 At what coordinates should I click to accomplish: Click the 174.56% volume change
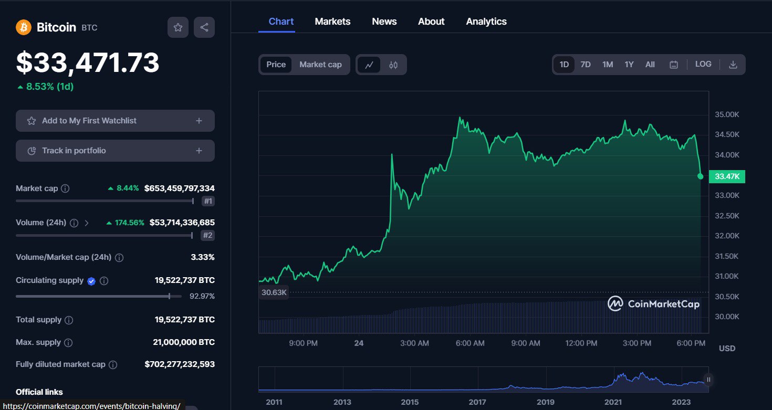(125, 223)
